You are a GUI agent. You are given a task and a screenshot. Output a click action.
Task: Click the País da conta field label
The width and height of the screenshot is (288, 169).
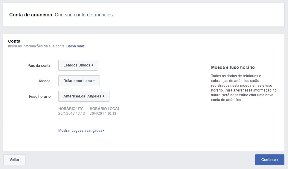click(39, 65)
